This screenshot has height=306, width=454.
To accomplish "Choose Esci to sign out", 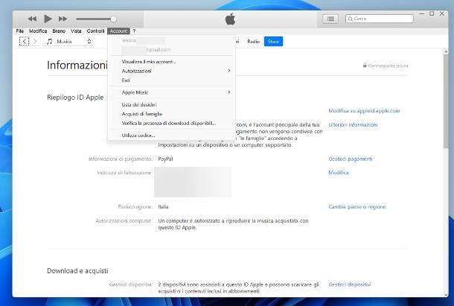I will coord(172,80).
